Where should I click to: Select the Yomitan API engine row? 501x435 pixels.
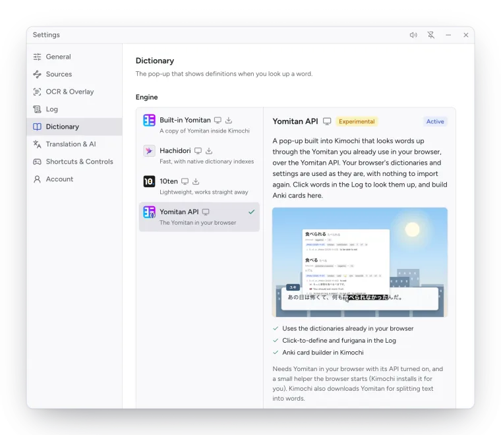(x=199, y=217)
